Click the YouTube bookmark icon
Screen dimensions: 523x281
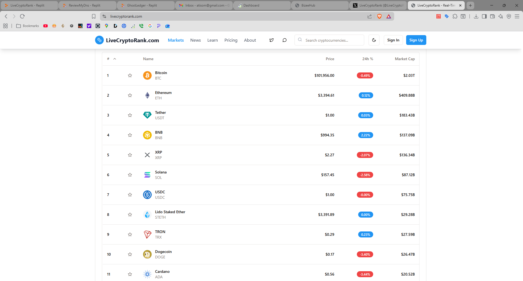45,26
